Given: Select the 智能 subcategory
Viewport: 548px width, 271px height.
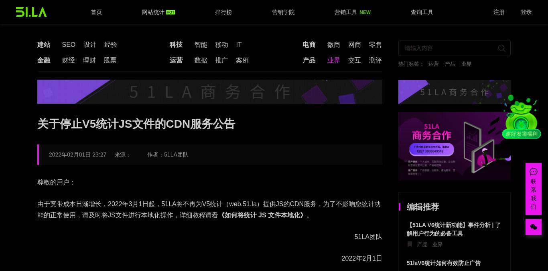Looking at the screenshot, I should [x=201, y=45].
